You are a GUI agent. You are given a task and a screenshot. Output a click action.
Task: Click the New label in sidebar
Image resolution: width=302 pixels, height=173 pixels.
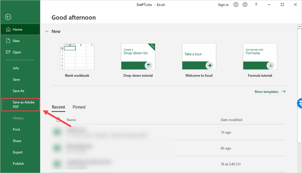(x=16, y=41)
